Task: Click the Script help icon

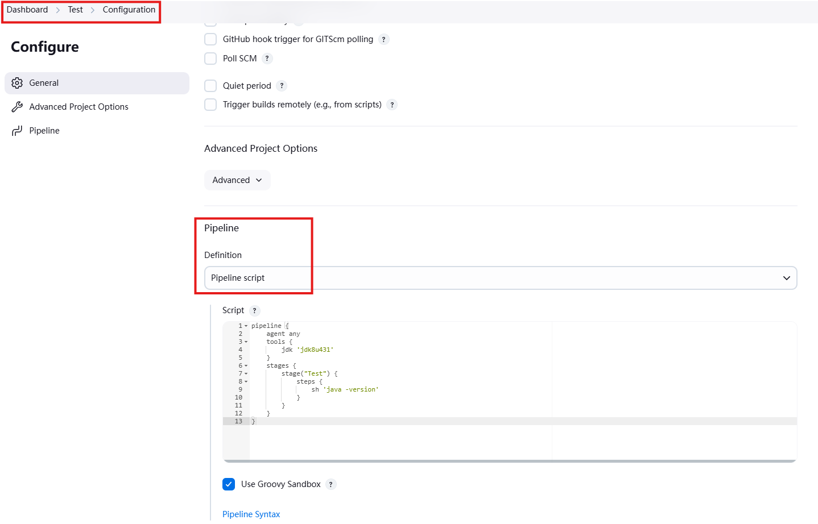Action: pos(254,310)
